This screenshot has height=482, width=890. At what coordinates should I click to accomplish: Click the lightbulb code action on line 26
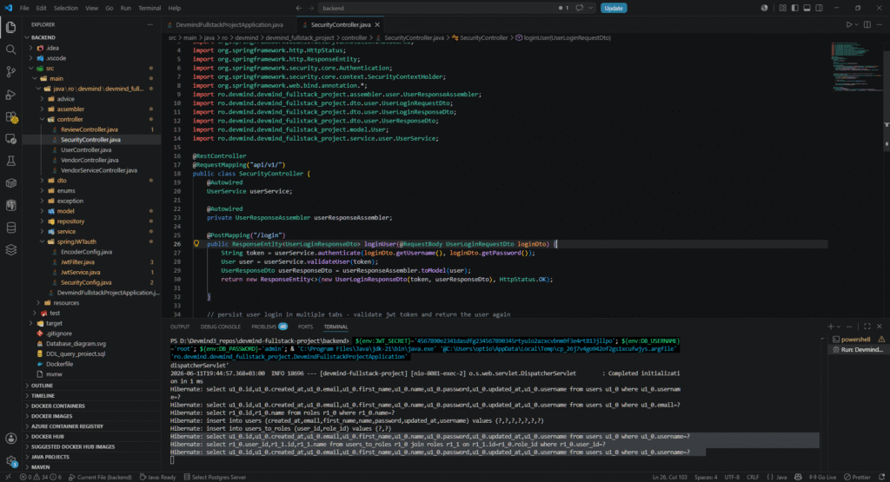click(196, 244)
